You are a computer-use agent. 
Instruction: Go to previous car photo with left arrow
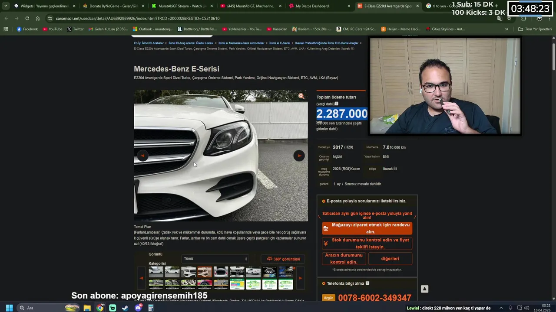click(x=142, y=156)
